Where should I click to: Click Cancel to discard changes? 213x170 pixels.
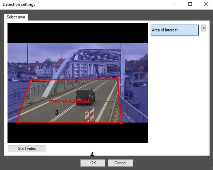(120, 163)
